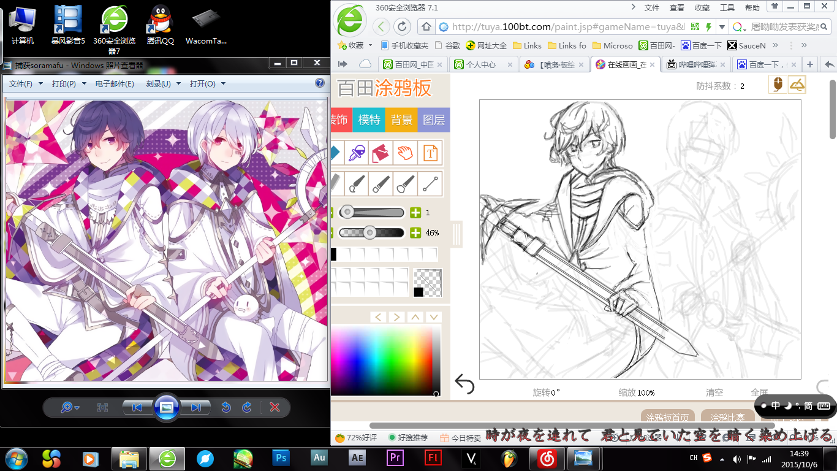This screenshot has width=837, height=471.
Task: Open 打开(O) menu in photo viewer
Action: click(207, 84)
